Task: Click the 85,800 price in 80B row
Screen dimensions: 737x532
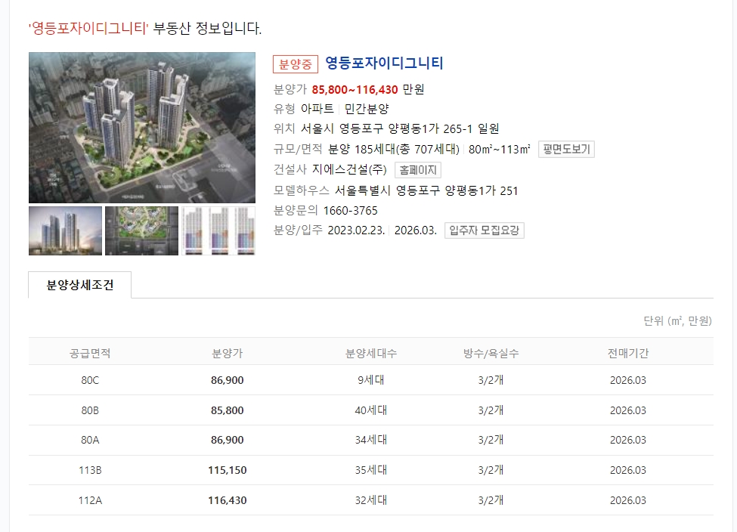Action: [227, 410]
